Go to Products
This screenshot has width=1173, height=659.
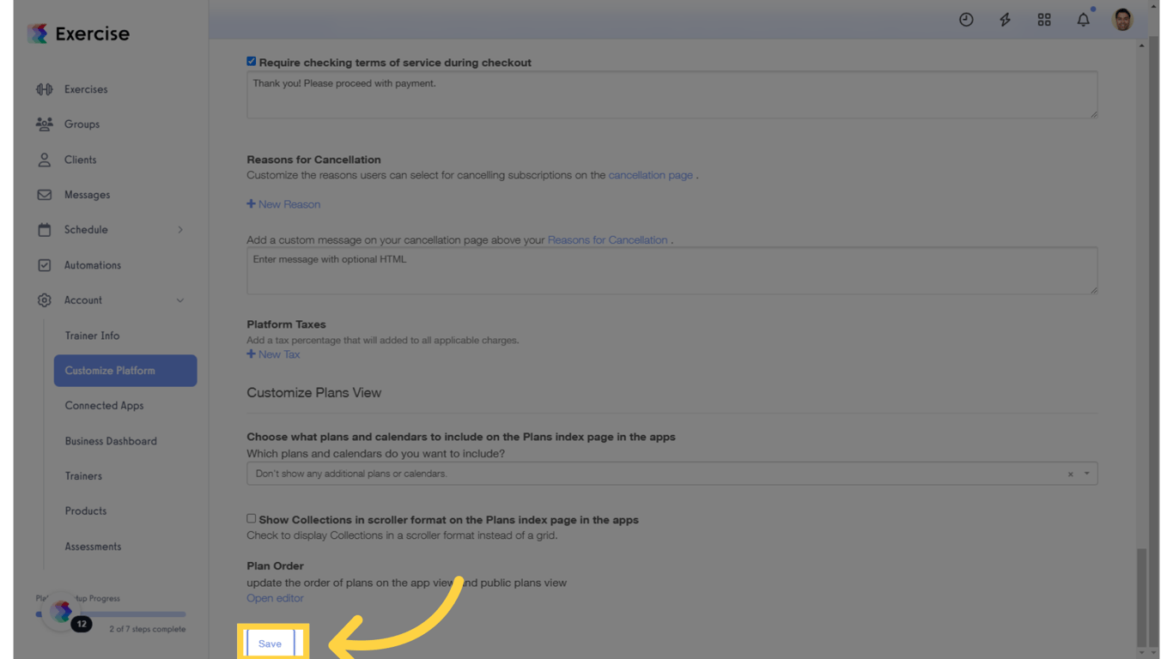click(x=86, y=511)
